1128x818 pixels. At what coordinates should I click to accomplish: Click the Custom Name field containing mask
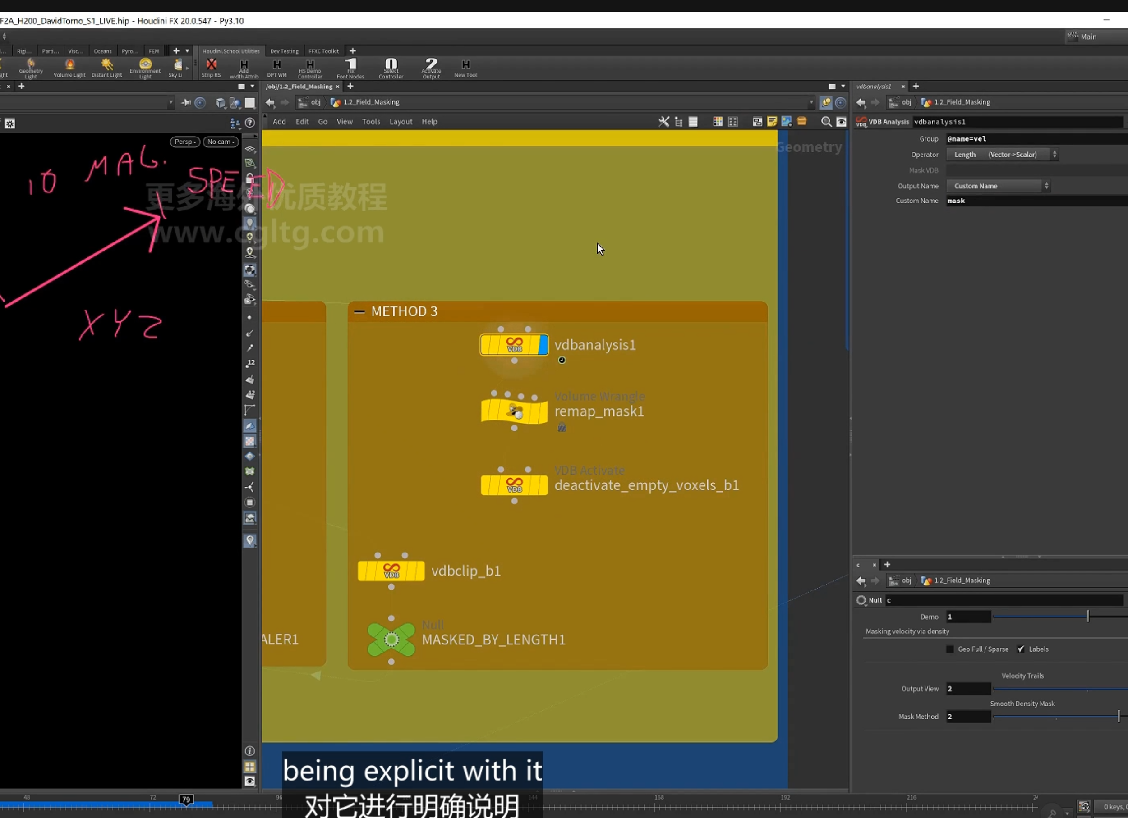1036,201
